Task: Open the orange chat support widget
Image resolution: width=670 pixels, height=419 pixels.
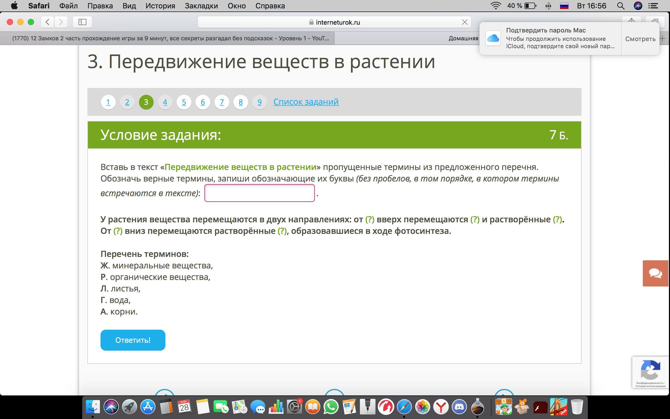Action: [x=655, y=273]
